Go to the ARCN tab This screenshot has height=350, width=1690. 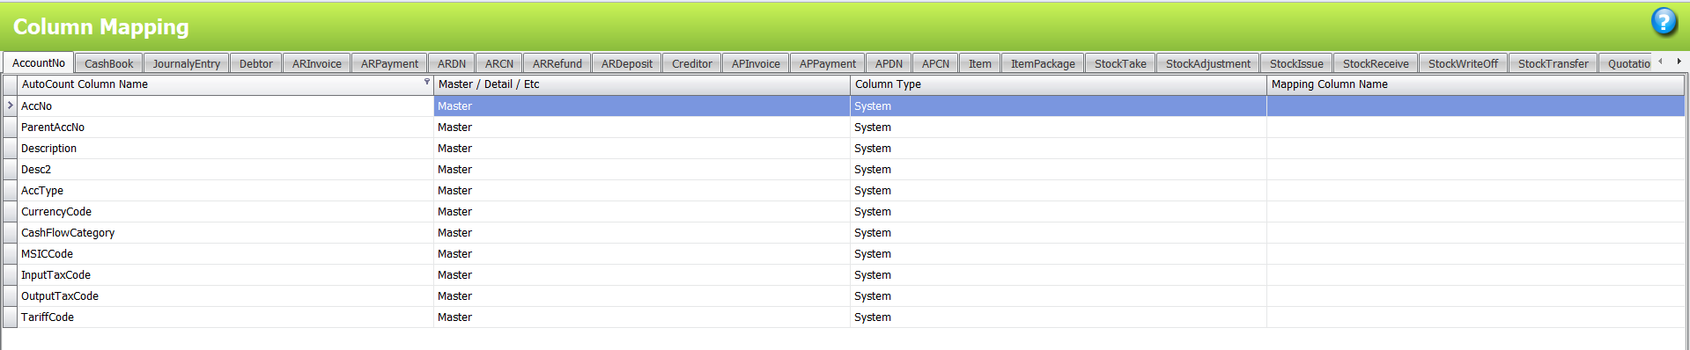[499, 63]
